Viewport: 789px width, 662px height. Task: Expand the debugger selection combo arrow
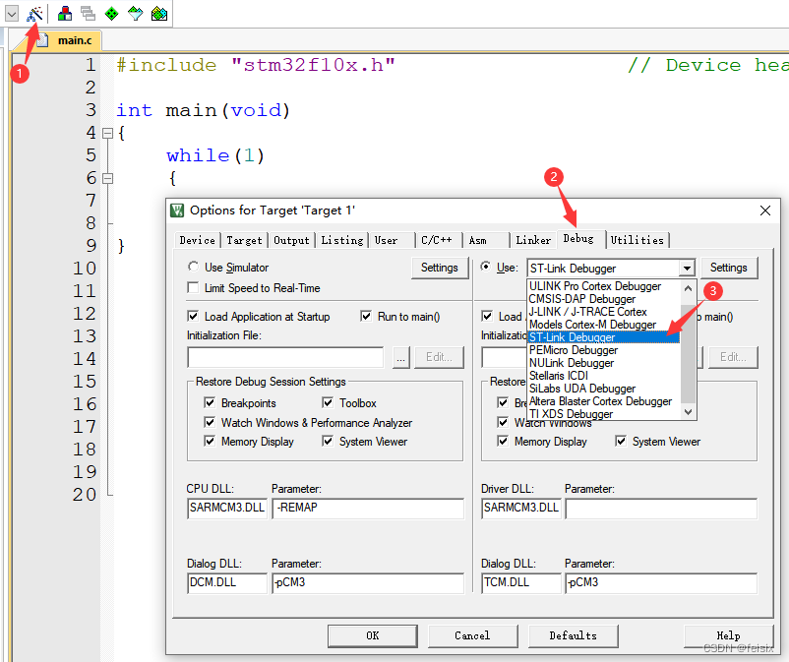tap(687, 269)
